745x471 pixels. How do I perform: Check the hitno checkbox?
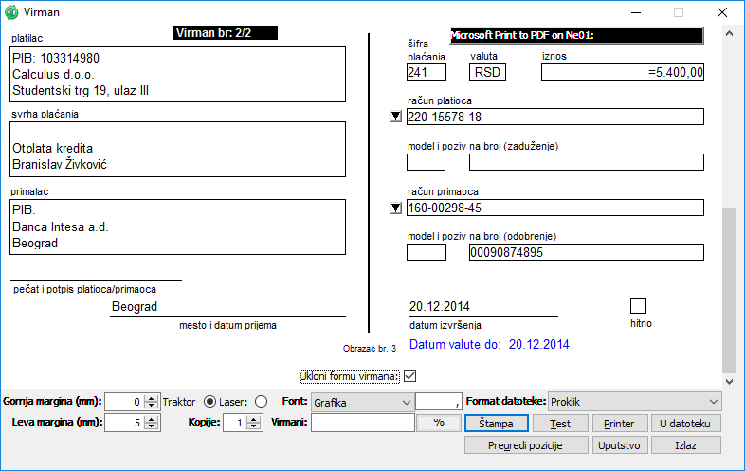pyautogui.click(x=638, y=305)
